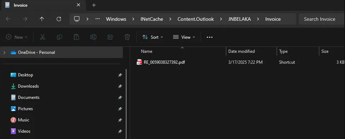Click the Back navigation arrow
Viewport: 345px width, 139px height.
pos(8,19)
